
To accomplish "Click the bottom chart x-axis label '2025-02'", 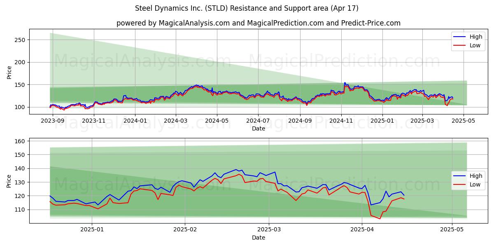I will [185, 230].
